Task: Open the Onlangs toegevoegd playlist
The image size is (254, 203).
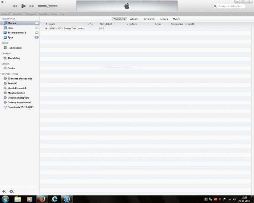Action: tap(20, 103)
